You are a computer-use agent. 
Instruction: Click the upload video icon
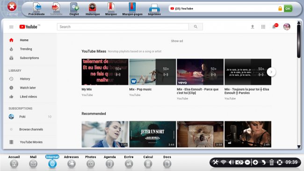point(252,27)
